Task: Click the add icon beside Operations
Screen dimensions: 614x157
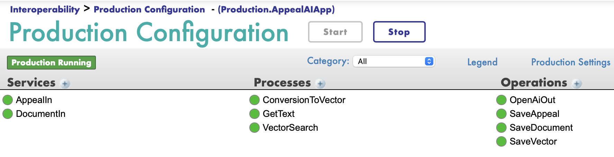Action: click(577, 83)
